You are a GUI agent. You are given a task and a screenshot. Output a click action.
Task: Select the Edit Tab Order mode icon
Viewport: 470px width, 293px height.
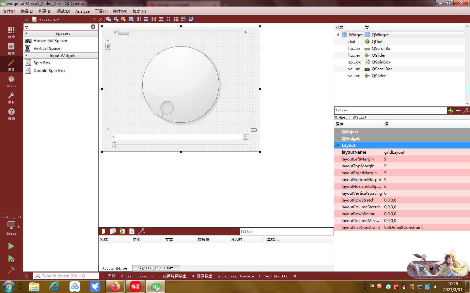coord(131,19)
